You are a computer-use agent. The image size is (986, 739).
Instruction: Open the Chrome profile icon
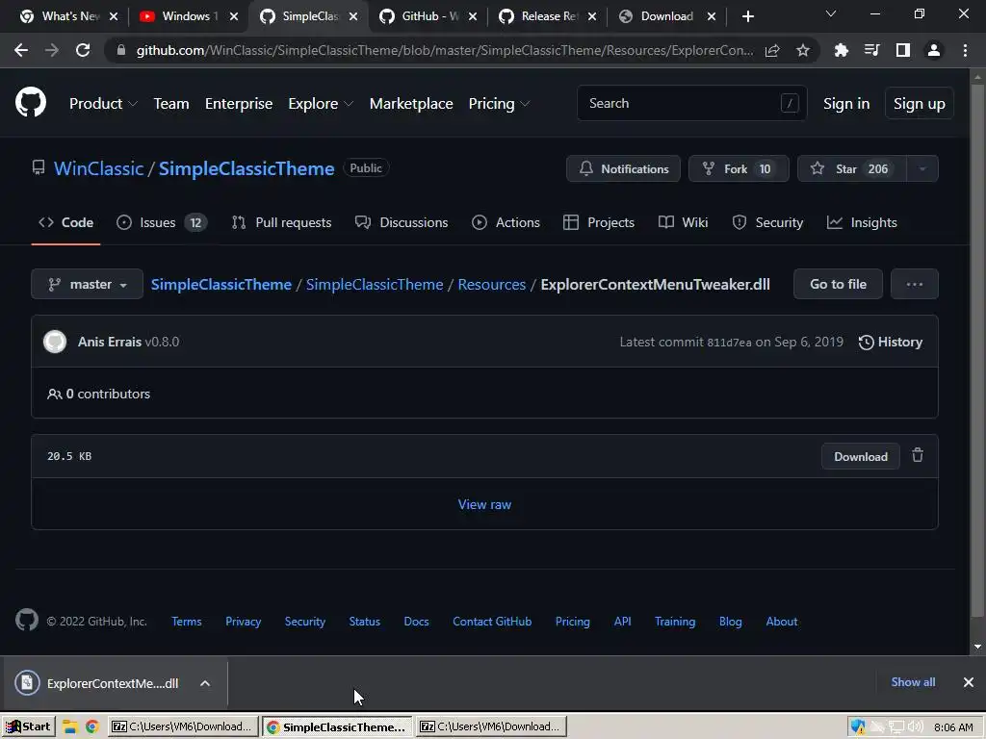point(934,50)
